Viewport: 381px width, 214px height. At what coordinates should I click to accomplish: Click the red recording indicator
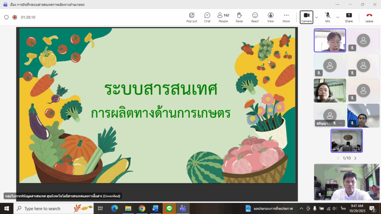pos(15,17)
